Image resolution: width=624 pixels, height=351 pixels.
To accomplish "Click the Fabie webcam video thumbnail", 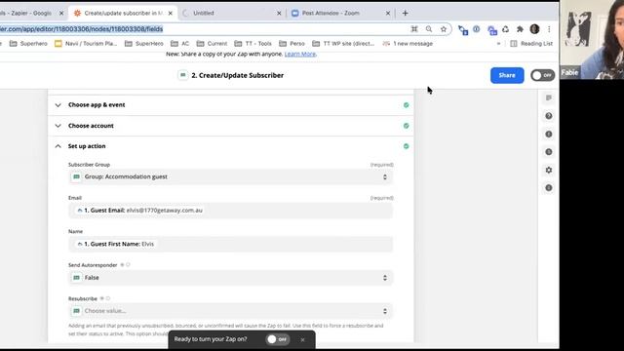I will 592,39.
